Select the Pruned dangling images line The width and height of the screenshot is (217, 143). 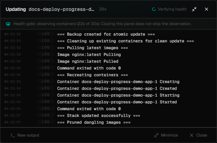pyautogui.click(x=94, y=122)
